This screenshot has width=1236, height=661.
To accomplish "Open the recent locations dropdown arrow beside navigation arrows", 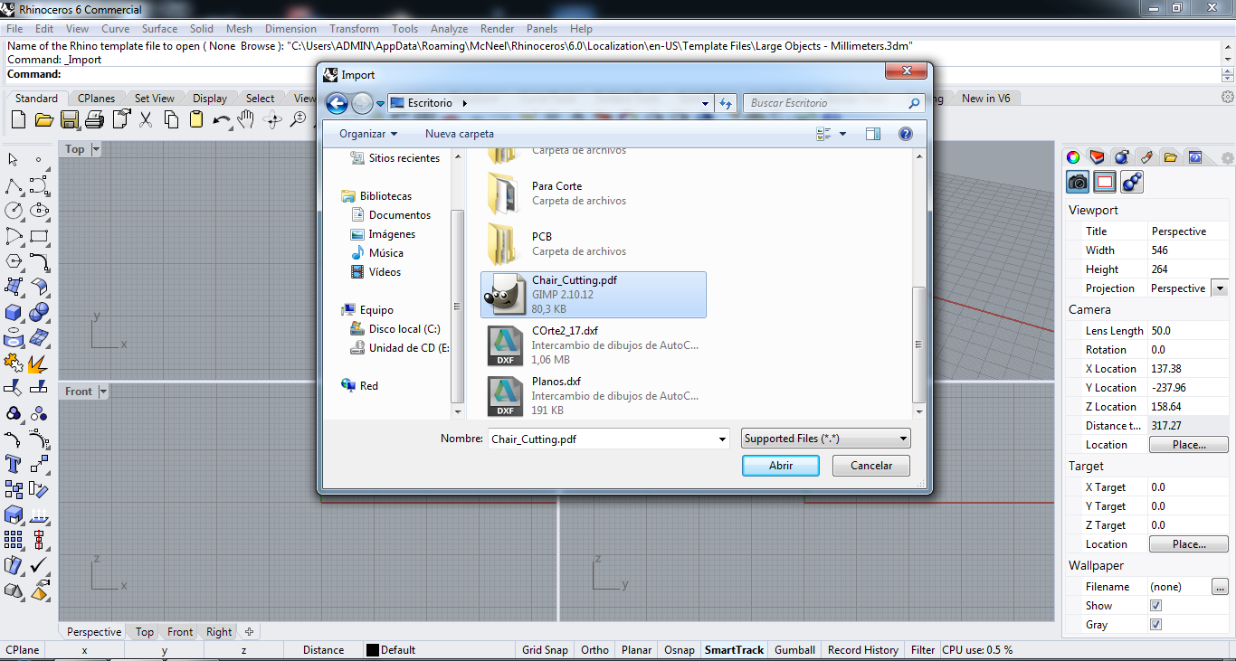I will click(x=380, y=104).
